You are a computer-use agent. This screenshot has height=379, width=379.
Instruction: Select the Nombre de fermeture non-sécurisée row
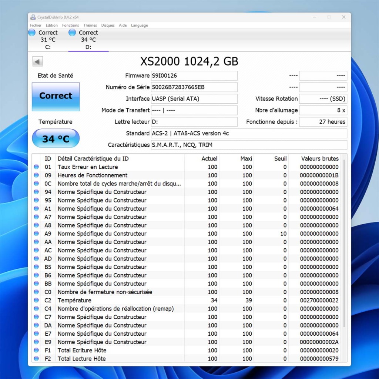pyautogui.click(x=187, y=292)
